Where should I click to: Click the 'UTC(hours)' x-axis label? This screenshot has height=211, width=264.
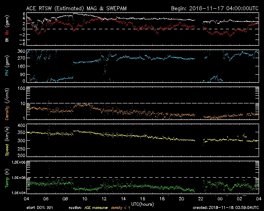pos(142,204)
